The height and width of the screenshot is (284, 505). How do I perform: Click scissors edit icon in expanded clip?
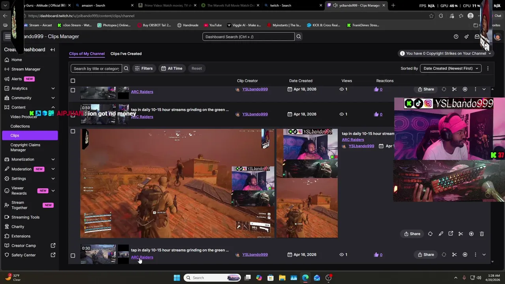[x=460, y=234]
